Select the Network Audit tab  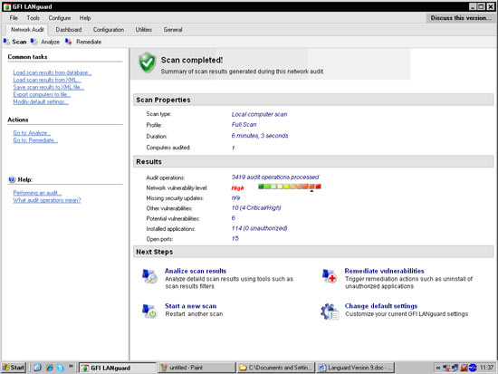[27, 30]
